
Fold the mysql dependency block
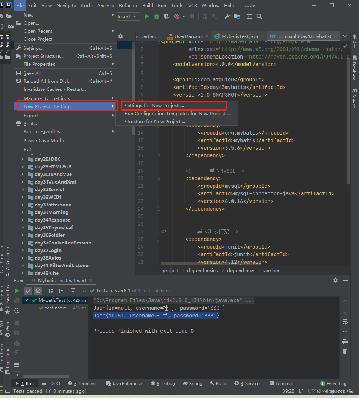coord(159,178)
